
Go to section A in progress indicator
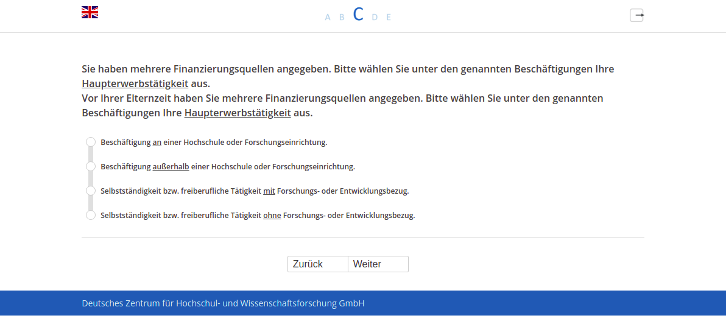click(x=328, y=18)
